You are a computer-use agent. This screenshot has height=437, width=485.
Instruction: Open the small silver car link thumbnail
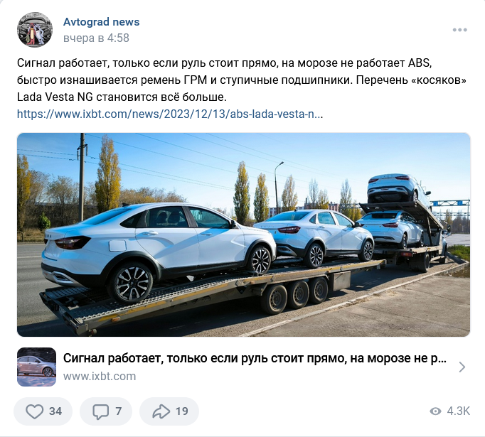[36, 367]
